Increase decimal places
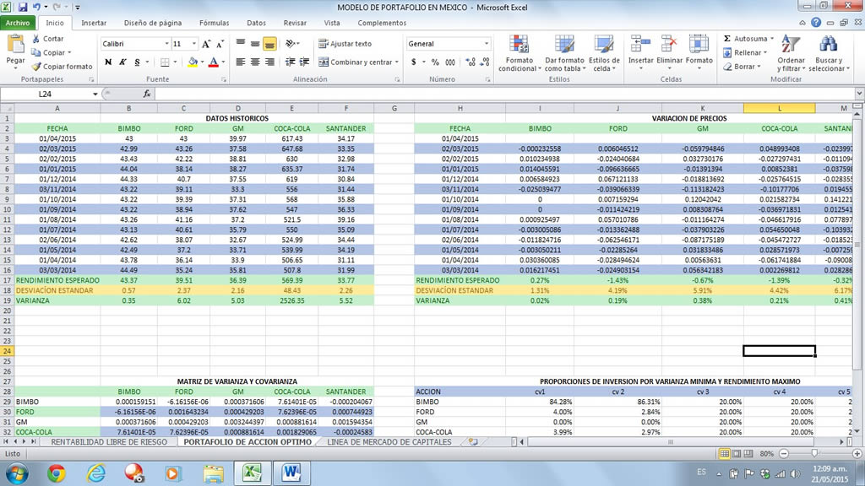Screen dimensions: 865x486 tap(470, 62)
